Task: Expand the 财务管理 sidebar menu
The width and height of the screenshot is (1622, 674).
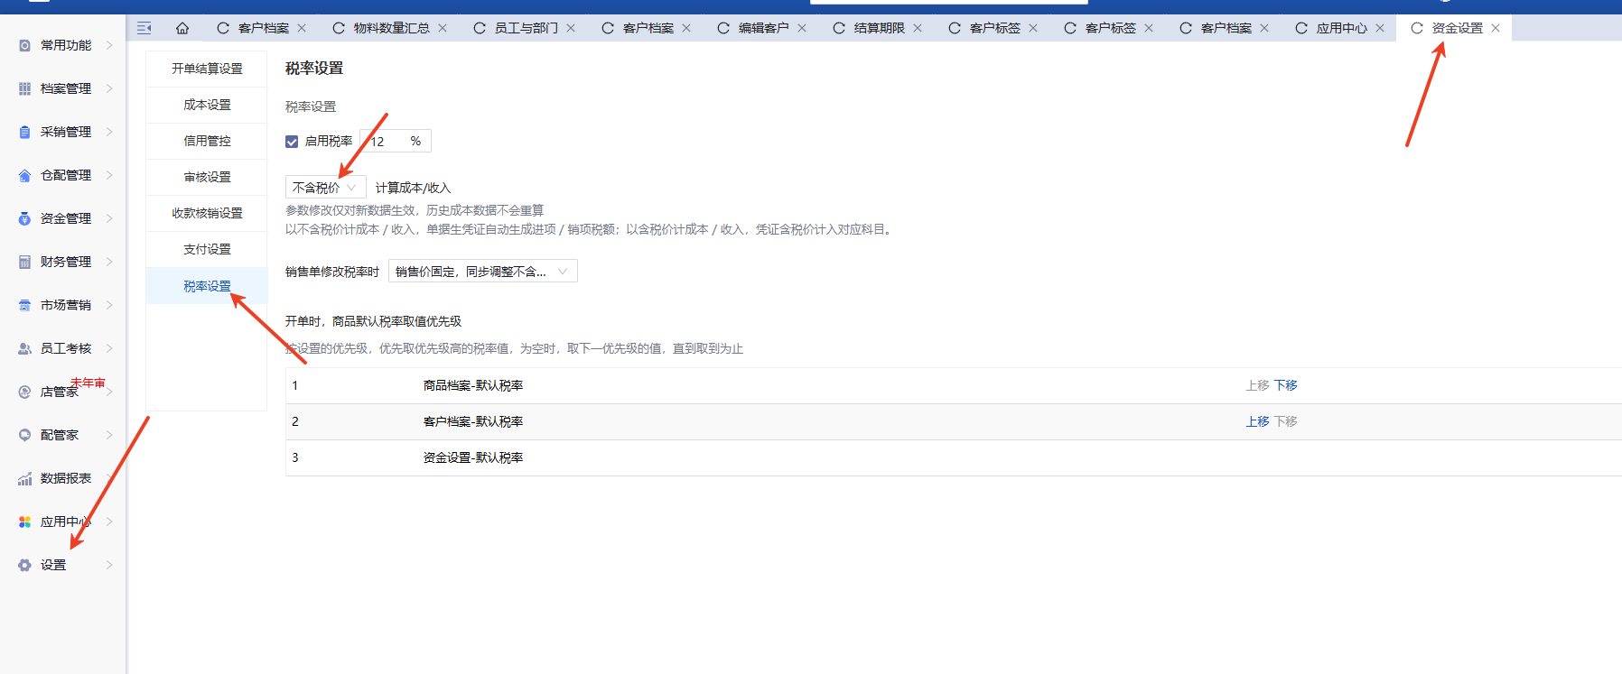Action: 66,262
